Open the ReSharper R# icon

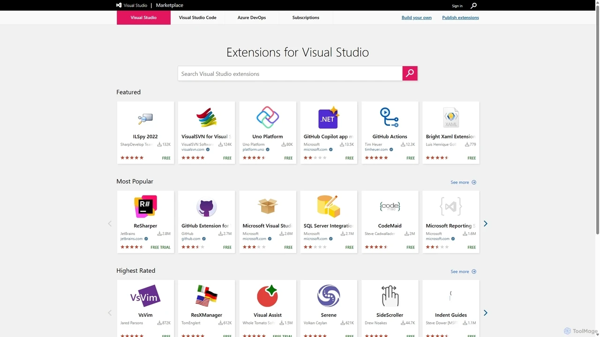point(145,206)
